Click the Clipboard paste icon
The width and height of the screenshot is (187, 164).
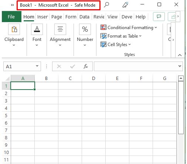click(14, 29)
